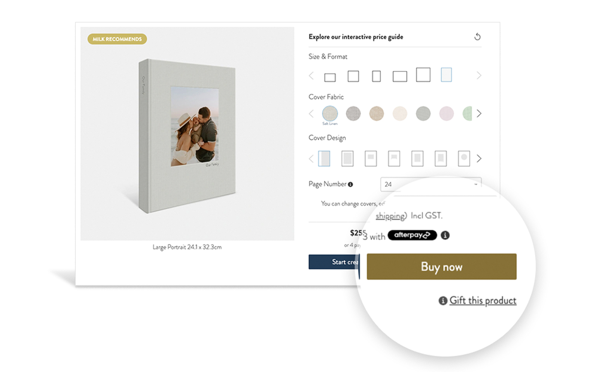The height and width of the screenshot is (372, 596).
Task: Show next cover design options arrow
Action: (479, 159)
